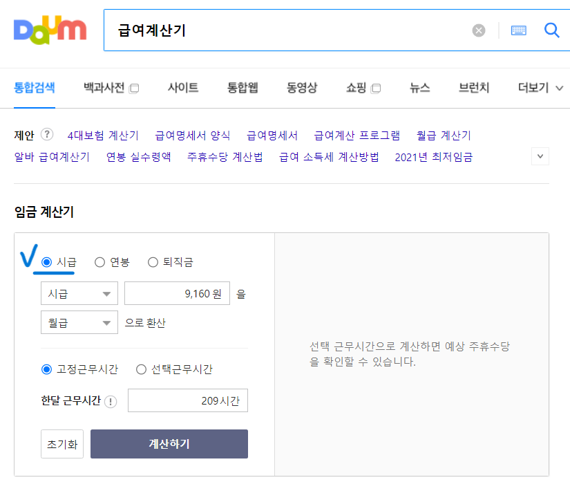Image resolution: width=570 pixels, height=482 pixels.
Task: Expand the 더보기 tab menu
Action: 540,88
